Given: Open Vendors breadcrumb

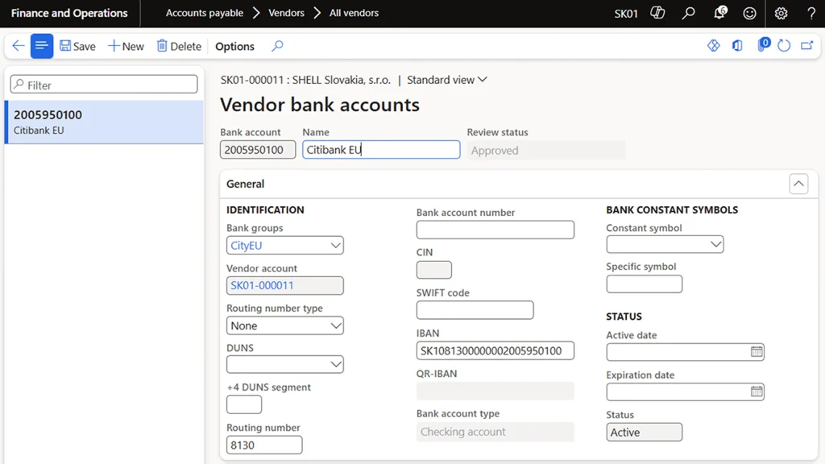Looking at the screenshot, I should pyautogui.click(x=286, y=13).
